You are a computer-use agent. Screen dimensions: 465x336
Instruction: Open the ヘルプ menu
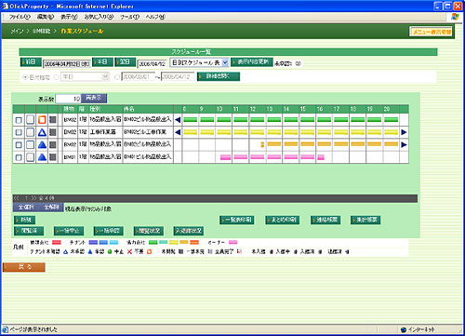[155, 17]
